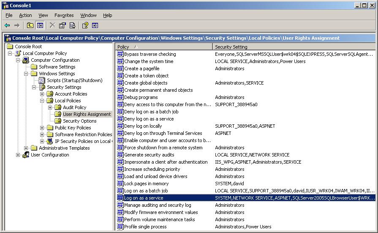The image size is (378, 233).
Task: Click the Show/Hide Action Pane toolbar icon
Action: coord(95,26)
